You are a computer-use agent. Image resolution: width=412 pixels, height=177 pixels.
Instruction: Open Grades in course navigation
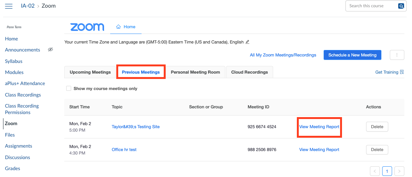point(12,168)
